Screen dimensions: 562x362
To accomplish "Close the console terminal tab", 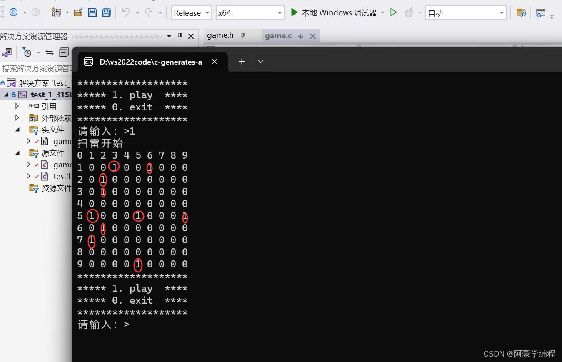I will click(x=215, y=62).
